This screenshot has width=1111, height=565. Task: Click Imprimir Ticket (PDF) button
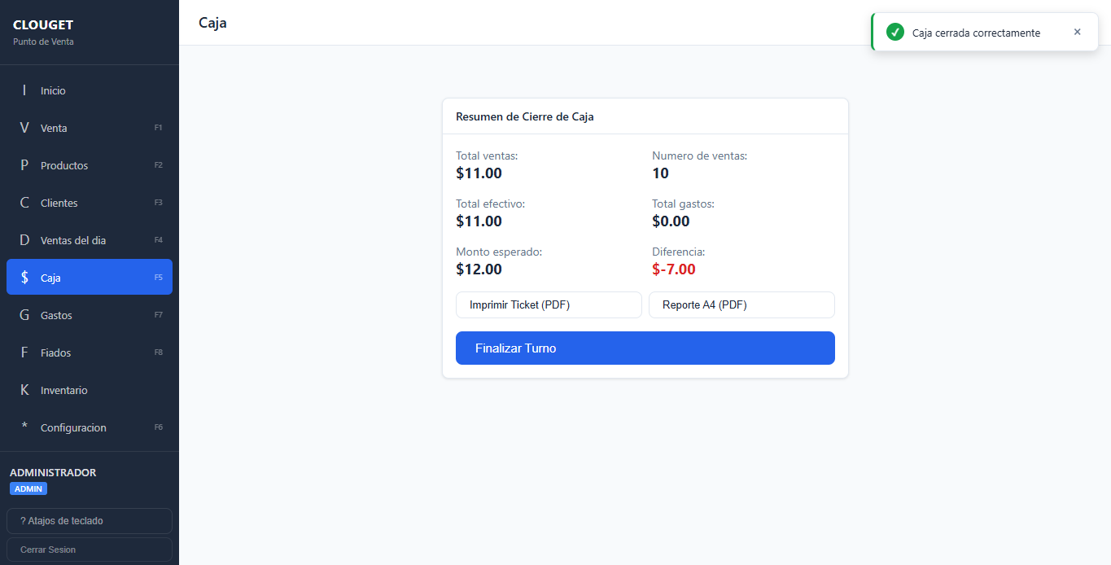[x=549, y=304]
